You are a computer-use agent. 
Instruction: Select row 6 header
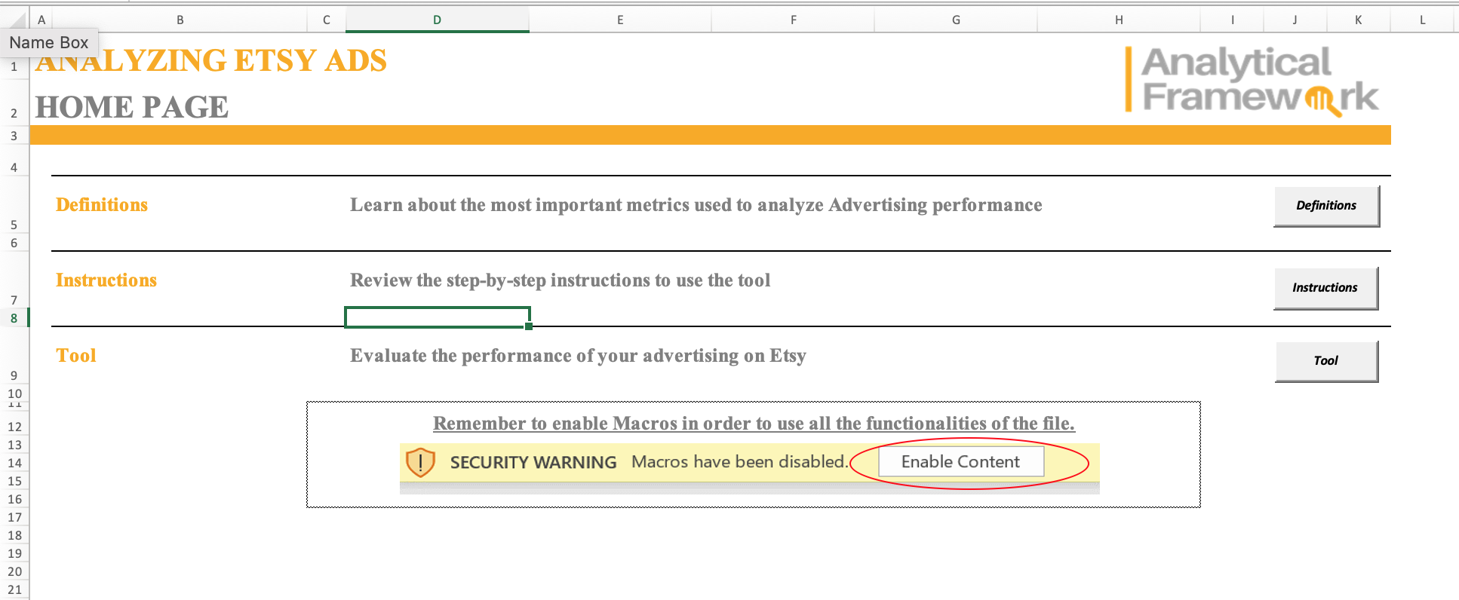[x=14, y=243]
